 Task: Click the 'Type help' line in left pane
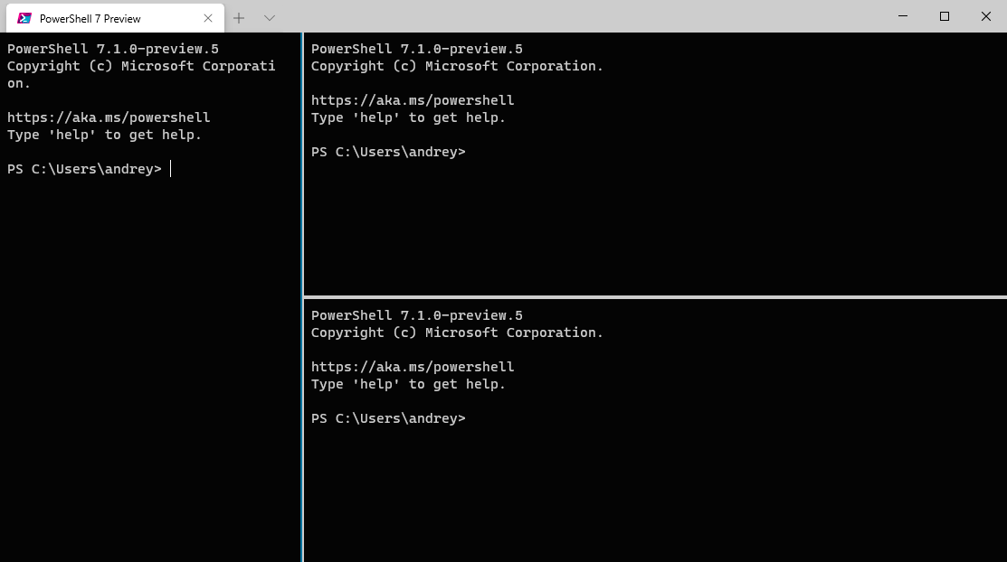[x=104, y=135]
